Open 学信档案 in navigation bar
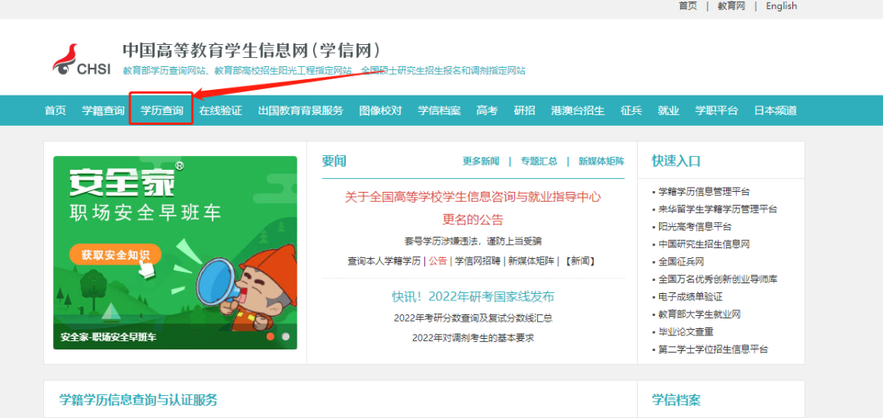 (x=439, y=110)
